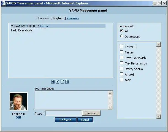The height and width of the screenshot is (132, 168).
Task: Click the Edit profile link
Action: [x=18, y=117]
